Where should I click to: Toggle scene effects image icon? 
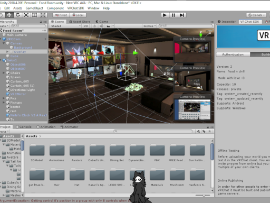(109, 26)
